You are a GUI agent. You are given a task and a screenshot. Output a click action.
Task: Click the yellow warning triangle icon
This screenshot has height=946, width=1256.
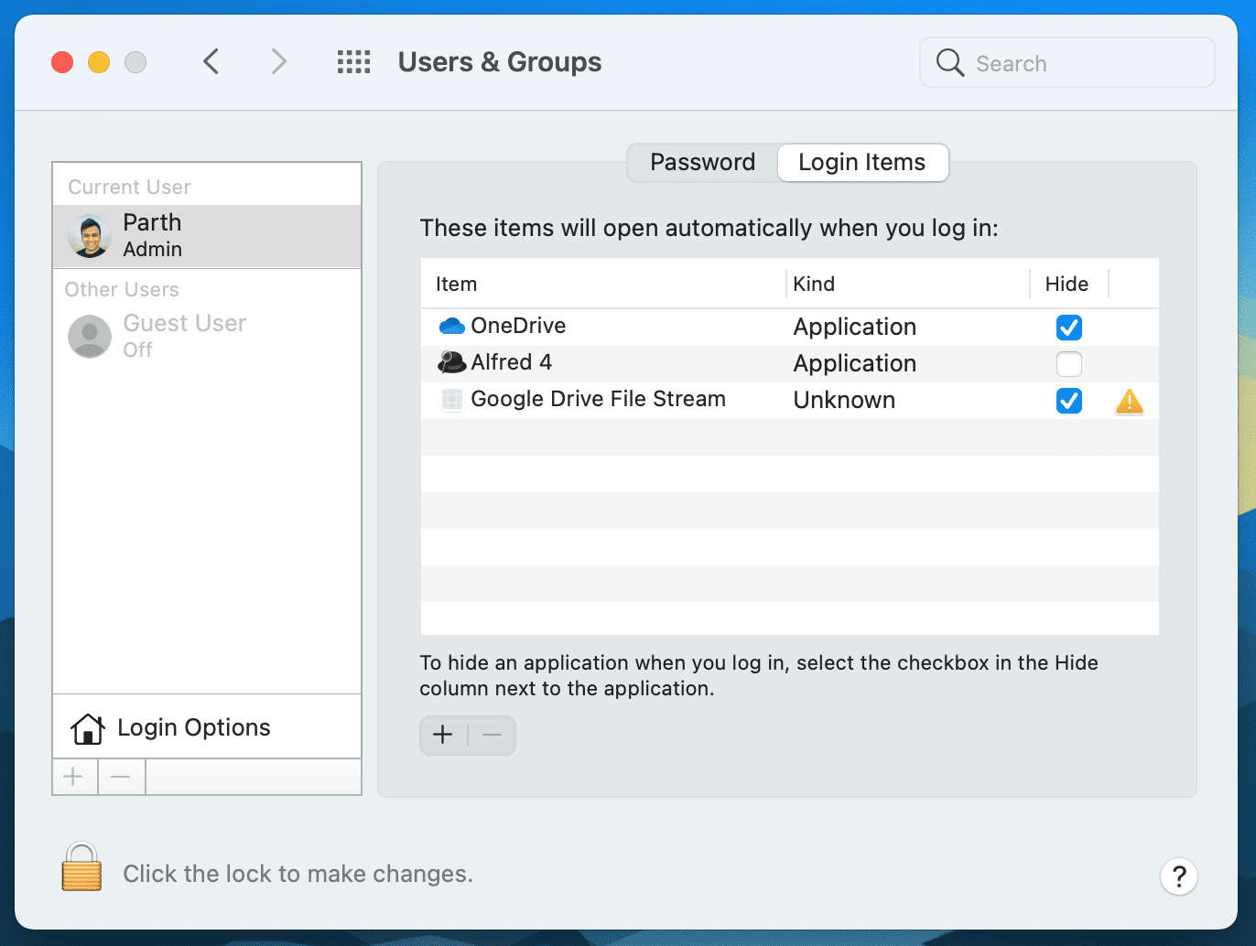[1130, 401]
